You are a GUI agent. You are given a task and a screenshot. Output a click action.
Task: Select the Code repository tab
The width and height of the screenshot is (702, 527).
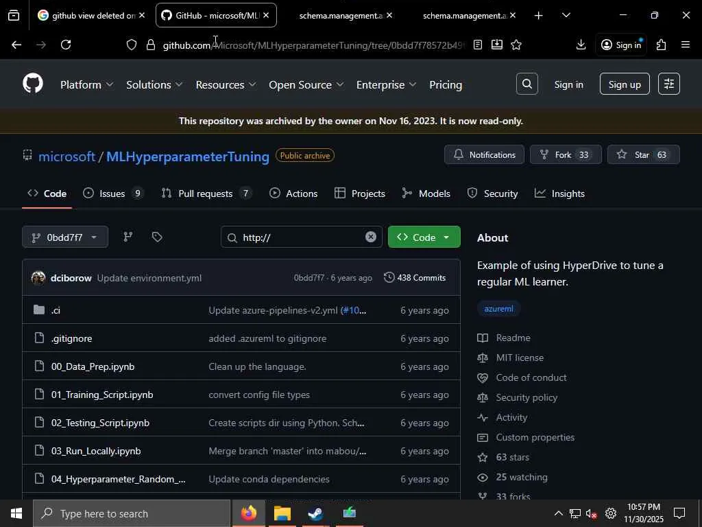pos(47,194)
